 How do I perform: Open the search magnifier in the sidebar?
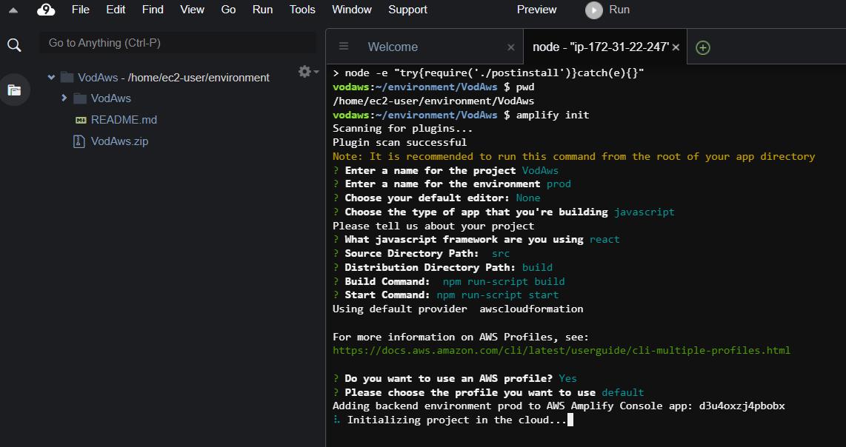pos(14,45)
